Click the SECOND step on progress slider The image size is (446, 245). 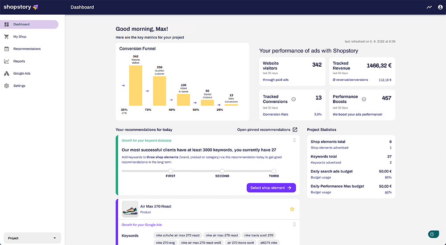[x=222, y=171]
